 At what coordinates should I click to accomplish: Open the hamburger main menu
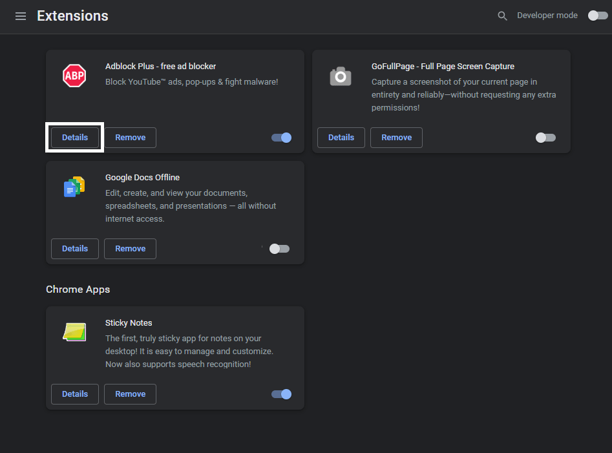pos(21,16)
